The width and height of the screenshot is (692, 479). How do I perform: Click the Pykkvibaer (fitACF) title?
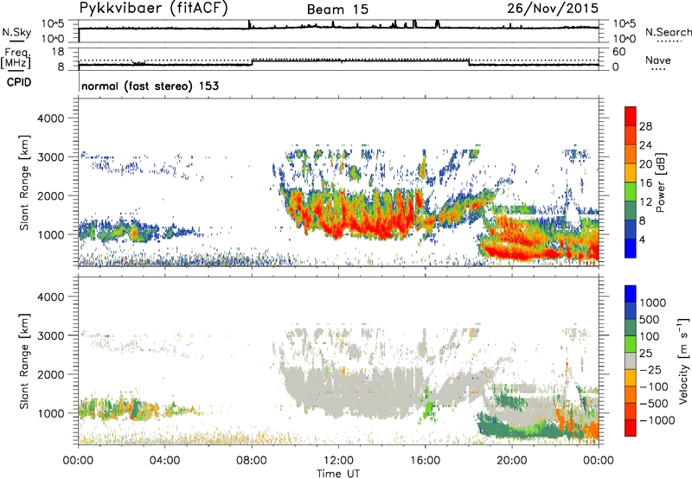click(x=154, y=9)
